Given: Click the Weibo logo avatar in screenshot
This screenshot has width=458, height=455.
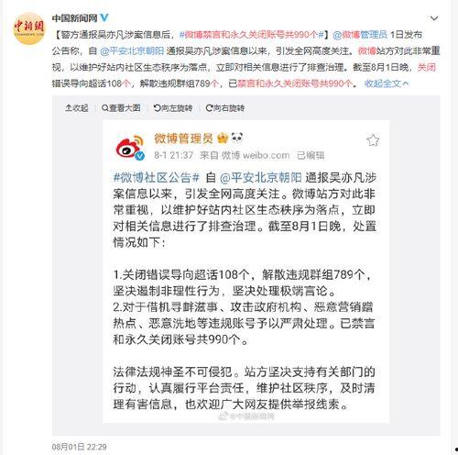Looking at the screenshot, I should [129, 147].
